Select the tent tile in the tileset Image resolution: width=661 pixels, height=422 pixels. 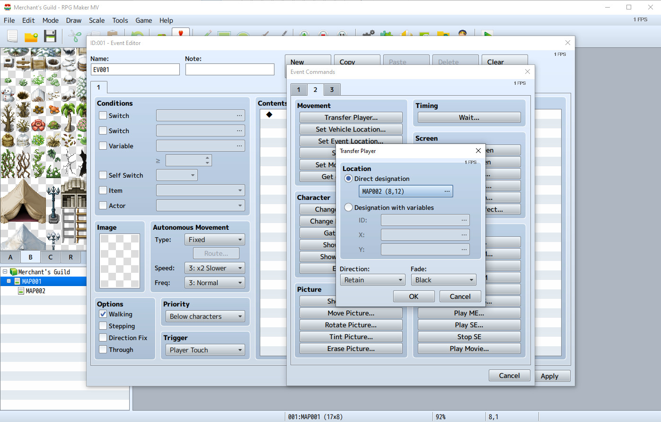[23, 201]
